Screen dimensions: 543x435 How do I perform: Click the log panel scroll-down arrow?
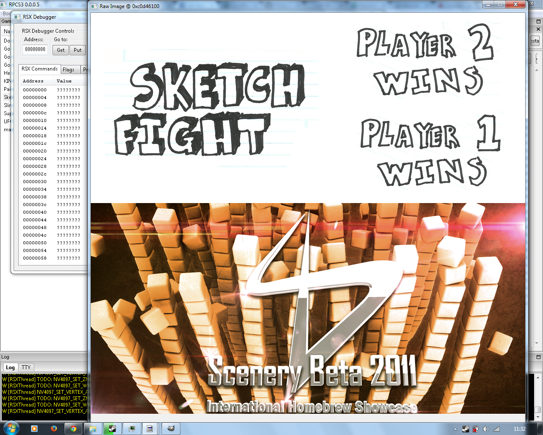tap(537, 417)
